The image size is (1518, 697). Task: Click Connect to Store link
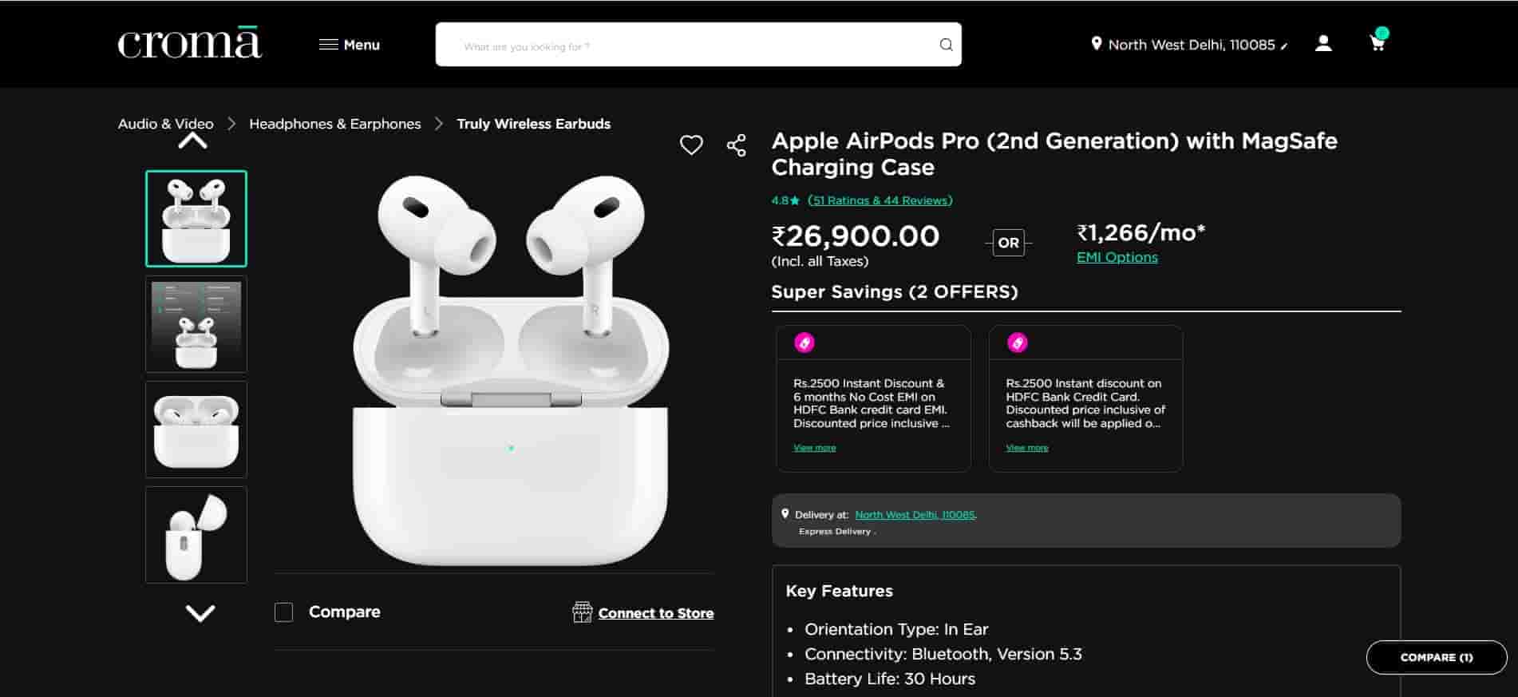[x=655, y=613]
